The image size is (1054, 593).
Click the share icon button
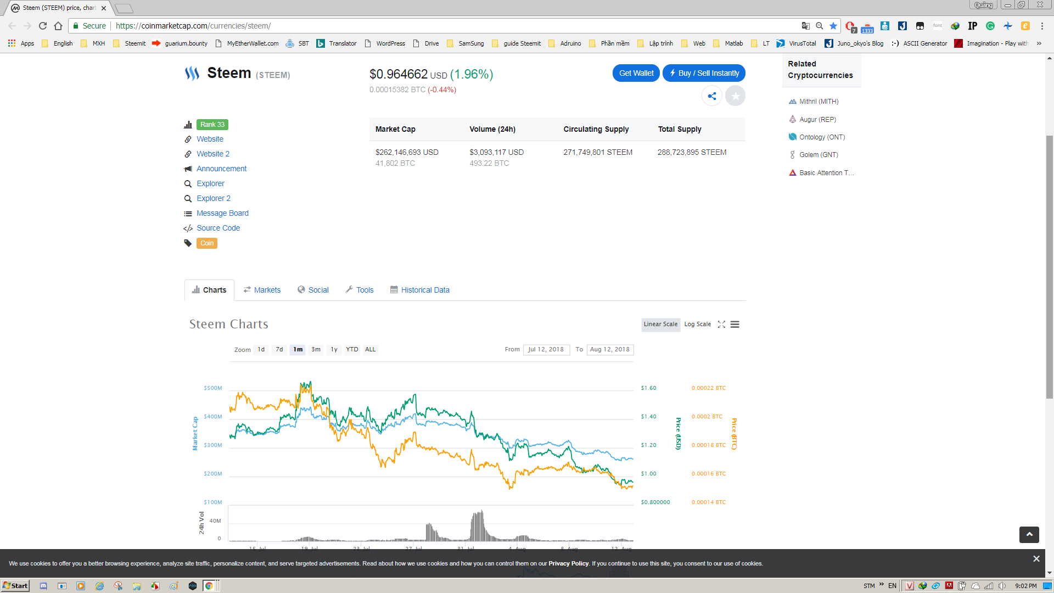pyautogui.click(x=711, y=96)
